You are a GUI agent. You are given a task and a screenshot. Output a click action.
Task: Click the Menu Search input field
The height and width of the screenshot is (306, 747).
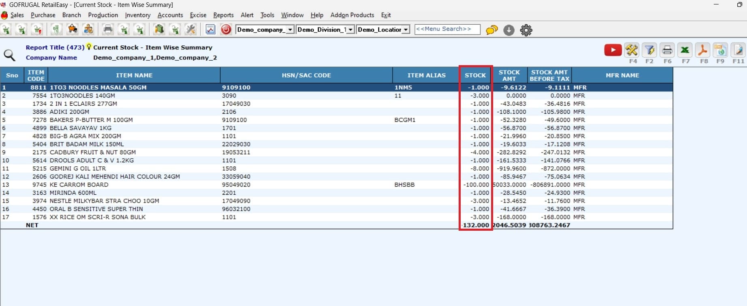(x=447, y=29)
